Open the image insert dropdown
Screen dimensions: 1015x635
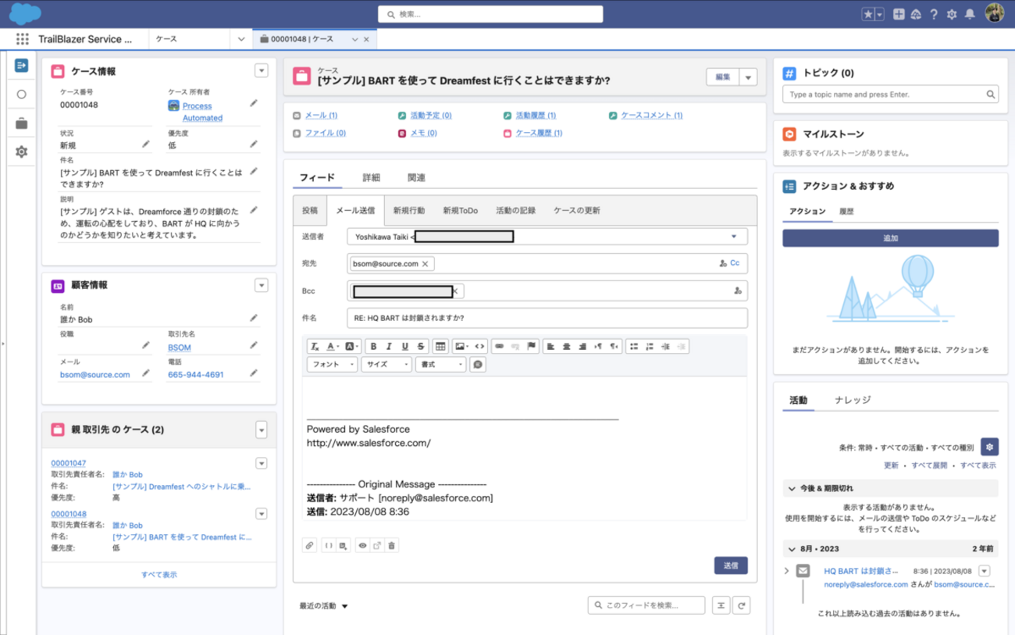tap(461, 346)
